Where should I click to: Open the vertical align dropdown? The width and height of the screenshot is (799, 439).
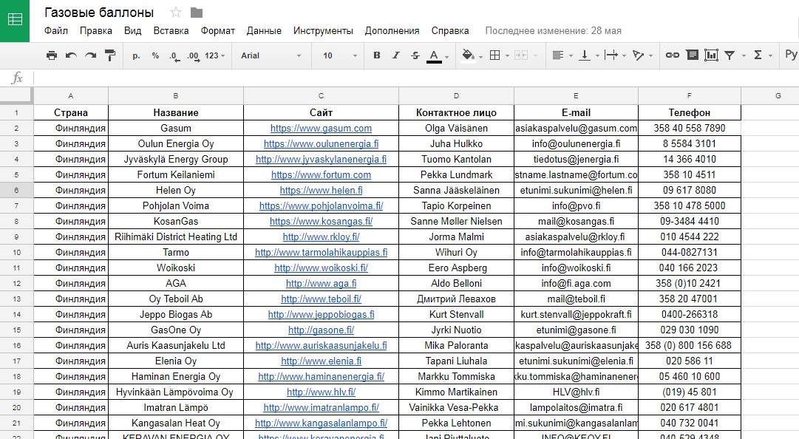tap(588, 55)
